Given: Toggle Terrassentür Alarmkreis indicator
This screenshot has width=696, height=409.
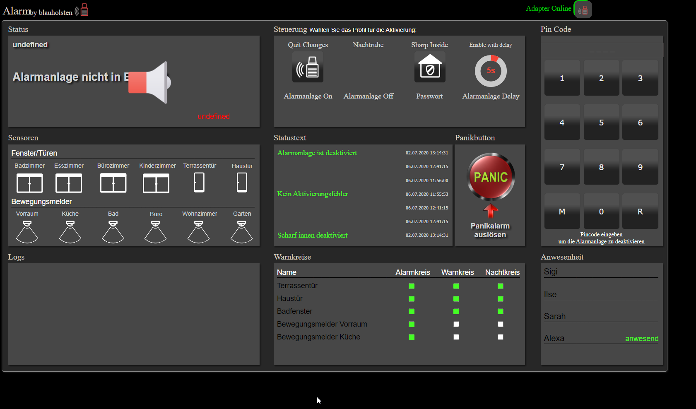Looking at the screenshot, I should click(x=412, y=286).
